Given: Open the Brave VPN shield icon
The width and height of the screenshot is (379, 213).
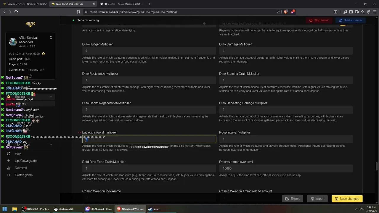Looking at the screenshot, I should [x=369, y=12].
